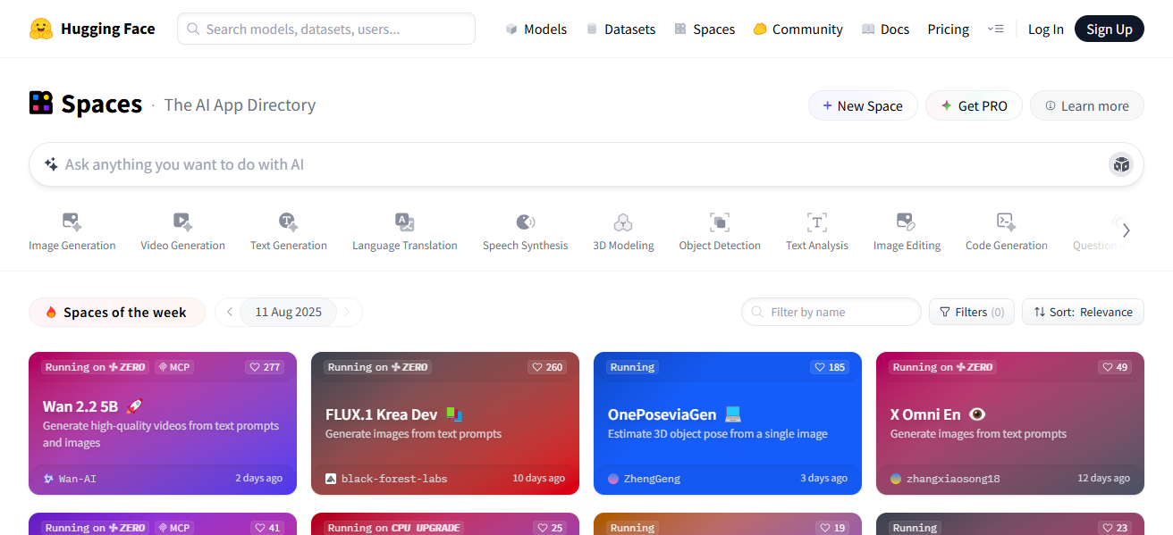The height and width of the screenshot is (535, 1173).
Task: Select the Code Generation category
Action: coord(1007,232)
